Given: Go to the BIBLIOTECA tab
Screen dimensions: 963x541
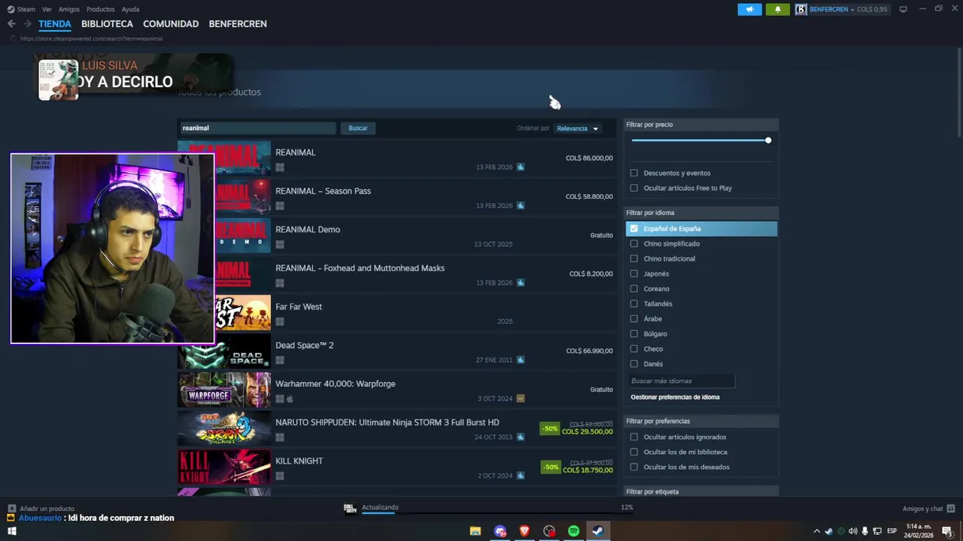Looking at the screenshot, I should point(107,24).
